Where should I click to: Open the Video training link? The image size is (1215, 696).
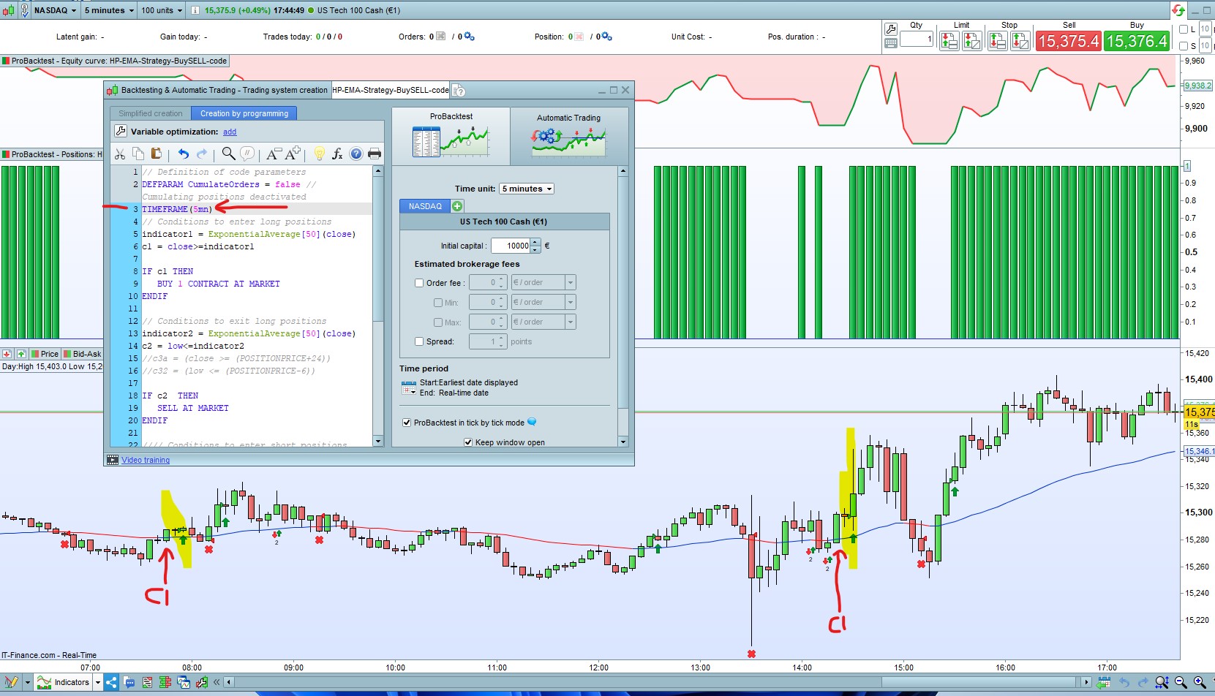tap(146, 461)
